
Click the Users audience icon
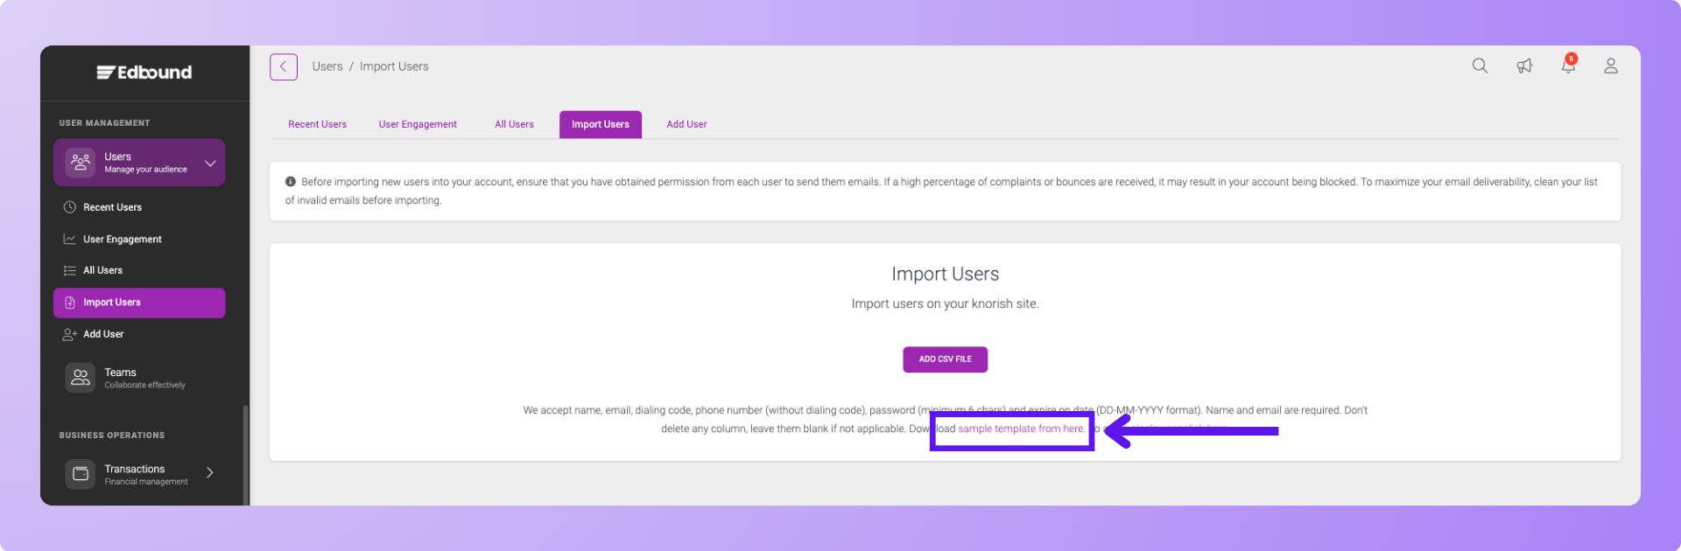(x=81, y=162)
